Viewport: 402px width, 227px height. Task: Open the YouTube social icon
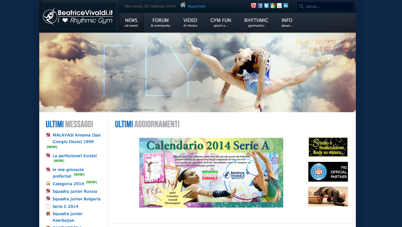(254, 6)
